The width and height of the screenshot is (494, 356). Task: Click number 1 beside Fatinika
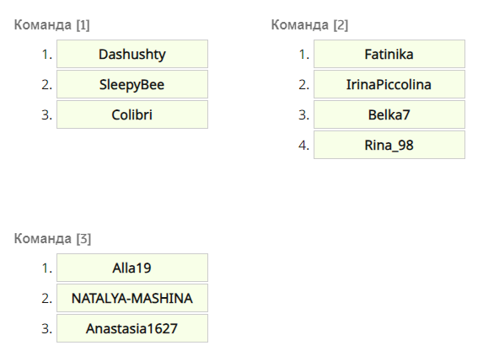[x=304, y=55]
